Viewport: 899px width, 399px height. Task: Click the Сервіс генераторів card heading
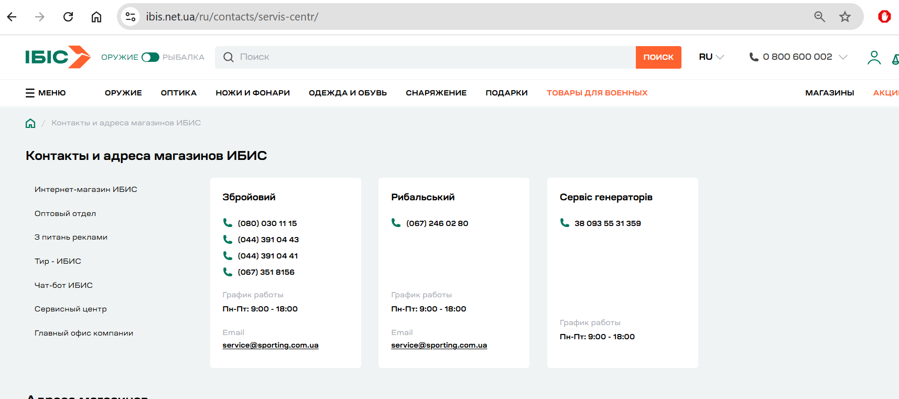606,197
